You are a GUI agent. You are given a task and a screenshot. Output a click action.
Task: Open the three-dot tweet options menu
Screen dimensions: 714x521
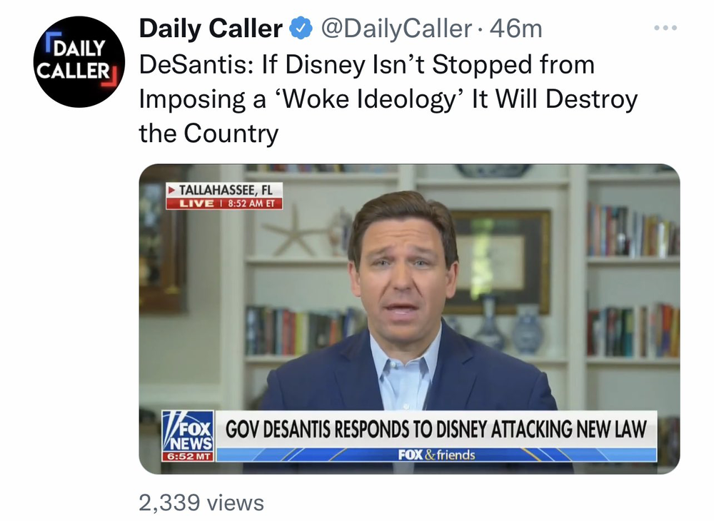[x=665, y=29]
